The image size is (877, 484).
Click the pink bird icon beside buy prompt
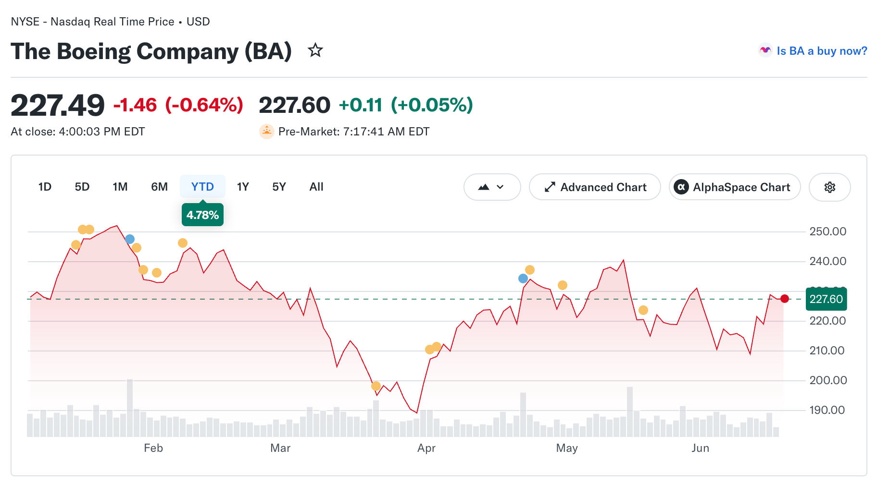[x=765, y=50]
